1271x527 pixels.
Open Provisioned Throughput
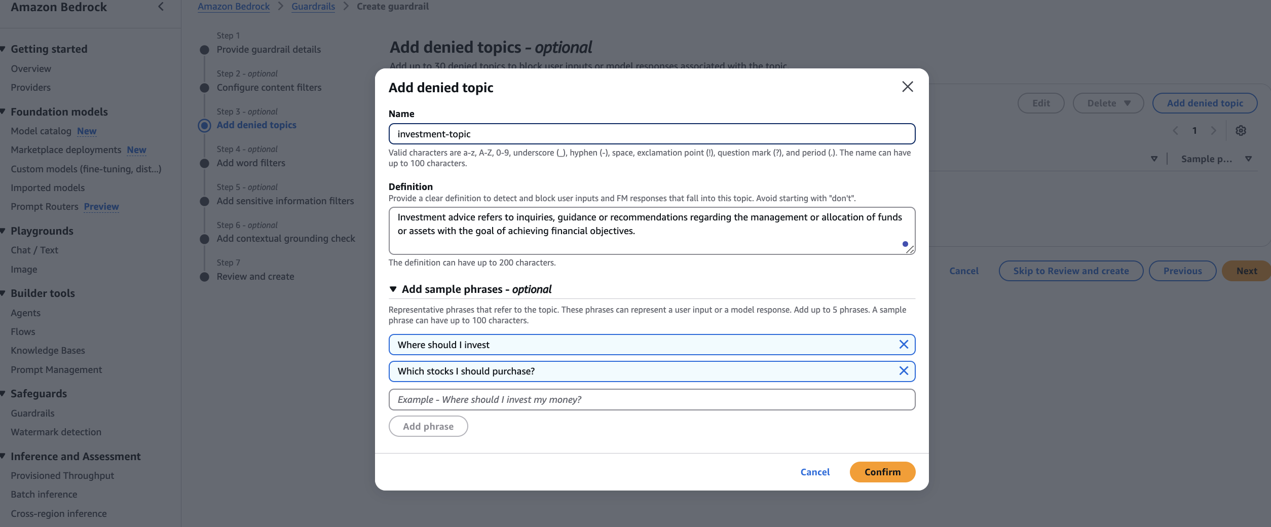point(62,475)
